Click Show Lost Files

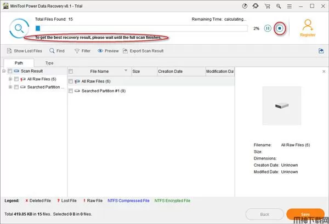pos(24,51)
